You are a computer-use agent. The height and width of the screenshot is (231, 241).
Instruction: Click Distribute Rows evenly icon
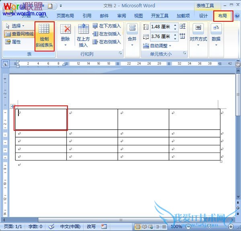[x=183, y=27]
